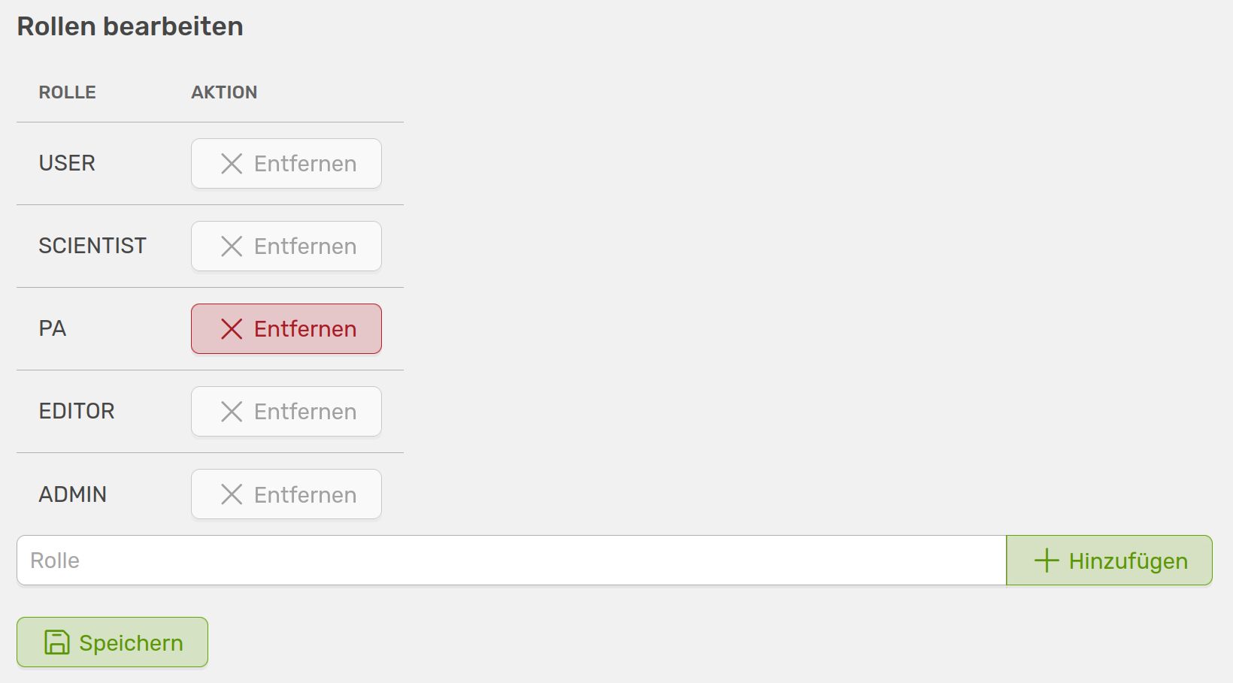Remove the USER role with Entfernen
Screen dimensions: 1233x683
coord(286,164)
